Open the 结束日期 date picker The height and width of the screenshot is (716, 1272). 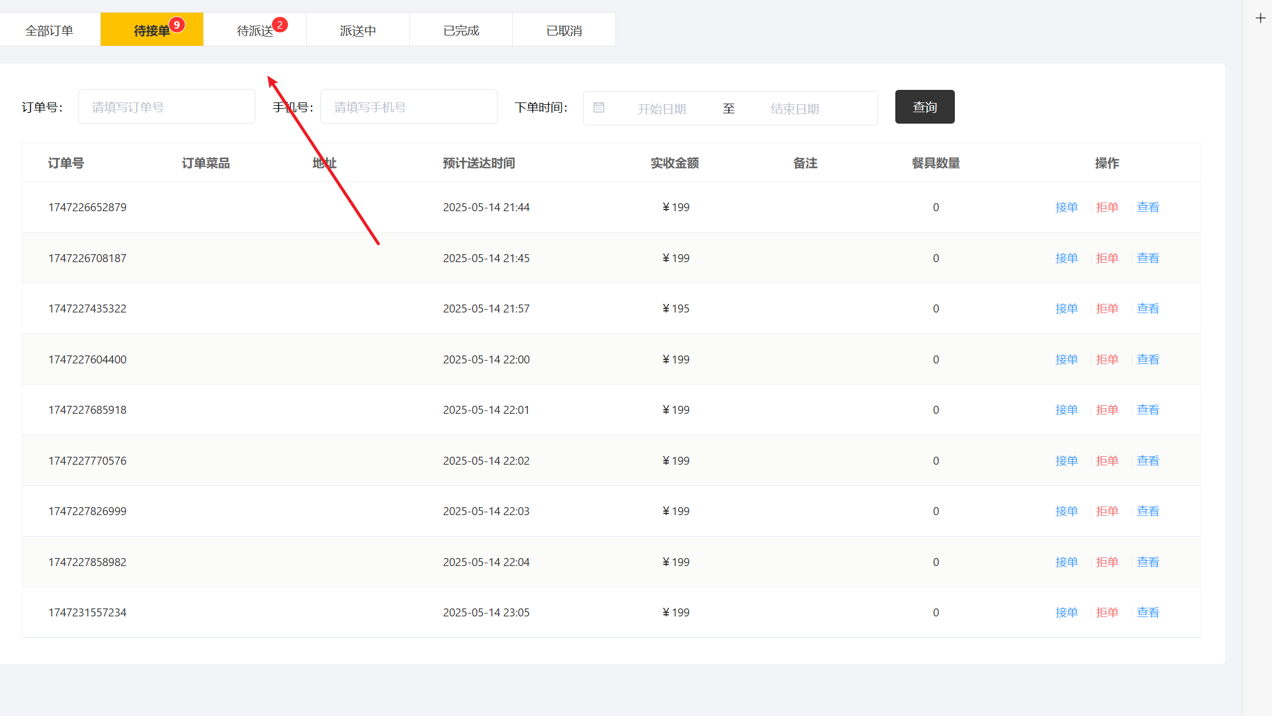tap(795, 109)
